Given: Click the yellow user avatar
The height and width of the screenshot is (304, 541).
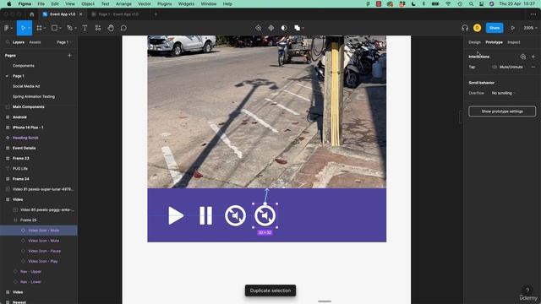Looking at the screenshot, I should click(477, 28).
